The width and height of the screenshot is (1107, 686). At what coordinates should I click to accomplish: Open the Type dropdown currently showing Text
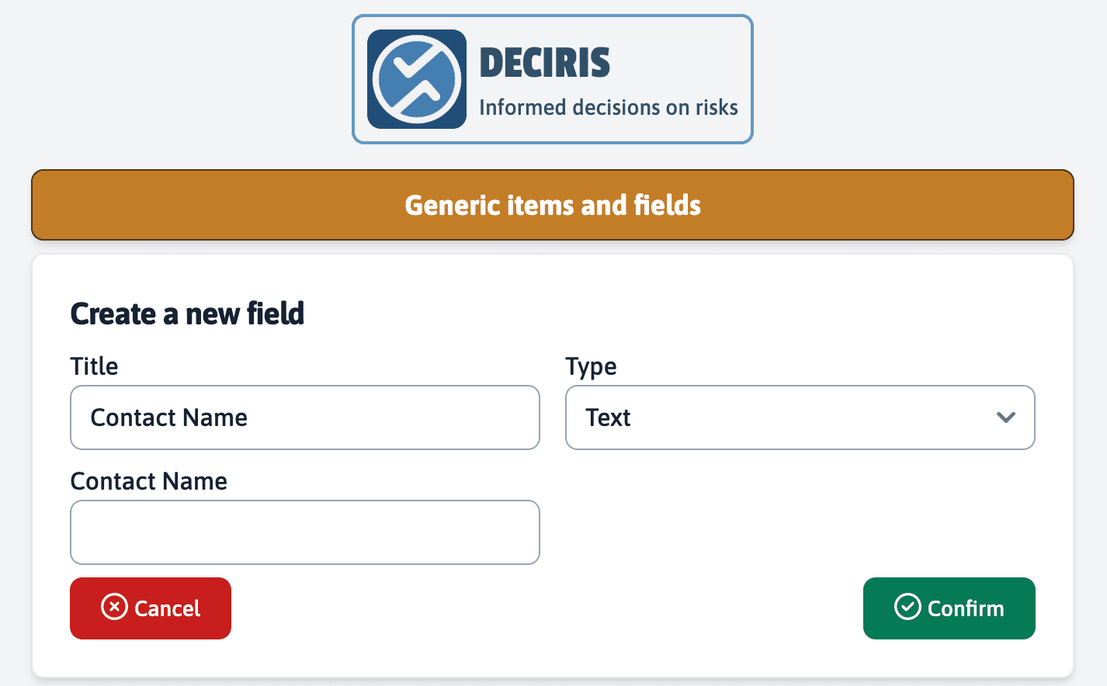[x=800, y=417]
